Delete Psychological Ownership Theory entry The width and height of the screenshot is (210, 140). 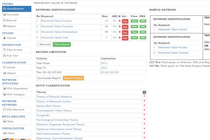(x=144, y=120)
